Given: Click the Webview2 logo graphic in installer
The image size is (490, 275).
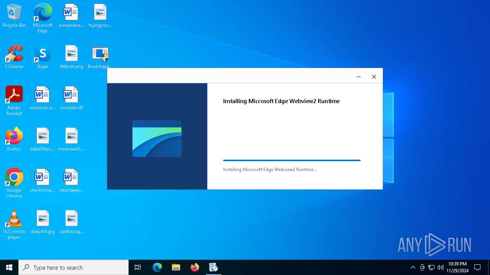Looking at the screenshot, I should 157,139.
